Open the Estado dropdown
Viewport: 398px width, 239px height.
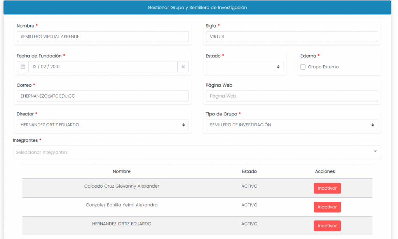[244, 67]
